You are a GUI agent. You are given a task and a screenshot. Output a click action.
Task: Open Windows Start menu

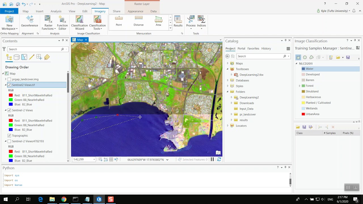coord(5,199)
